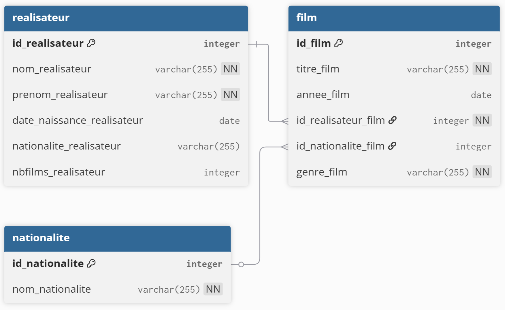
Task: Select the prenom_realisateur field name
Action: pos(60,95)
